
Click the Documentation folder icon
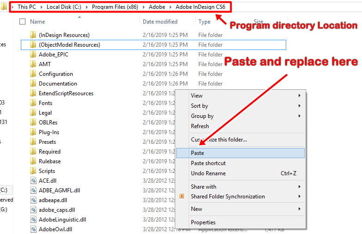[33, 83]
